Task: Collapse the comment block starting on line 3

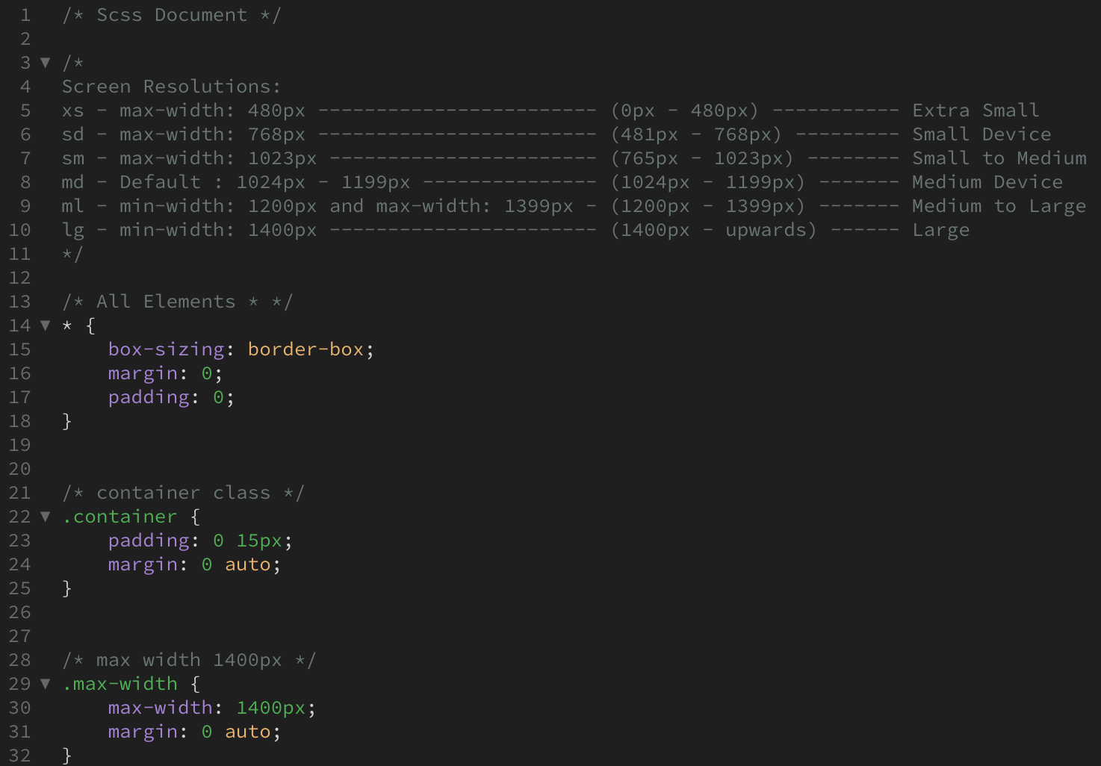Action: coord(46,63)
